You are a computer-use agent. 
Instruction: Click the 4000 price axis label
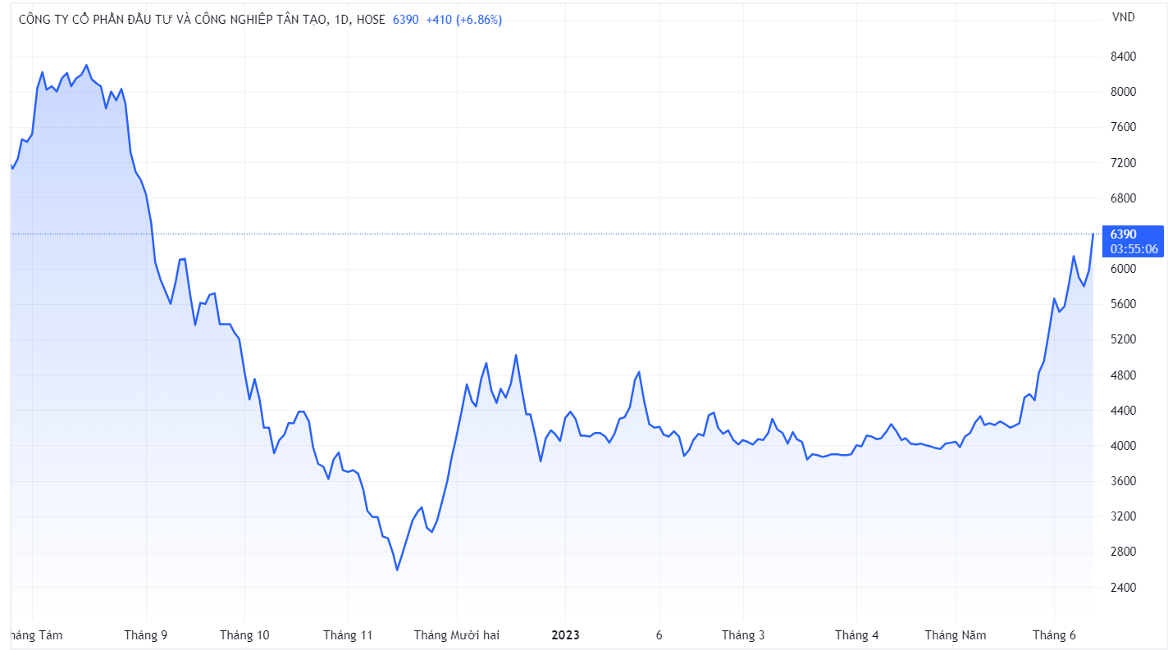click(x=1123, y=446)
